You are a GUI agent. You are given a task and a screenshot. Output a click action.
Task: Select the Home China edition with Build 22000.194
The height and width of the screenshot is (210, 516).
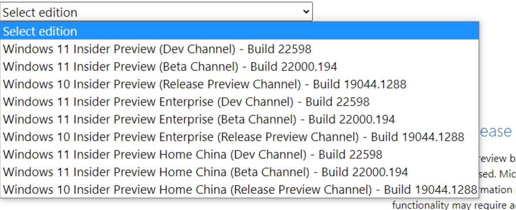(x=206, y=172)
